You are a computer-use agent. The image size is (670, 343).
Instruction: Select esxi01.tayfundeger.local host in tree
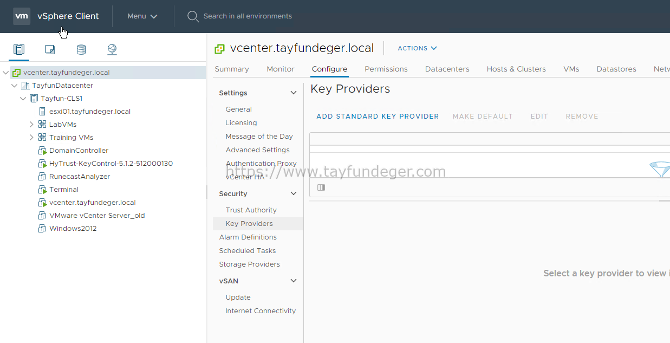point(90,112)
